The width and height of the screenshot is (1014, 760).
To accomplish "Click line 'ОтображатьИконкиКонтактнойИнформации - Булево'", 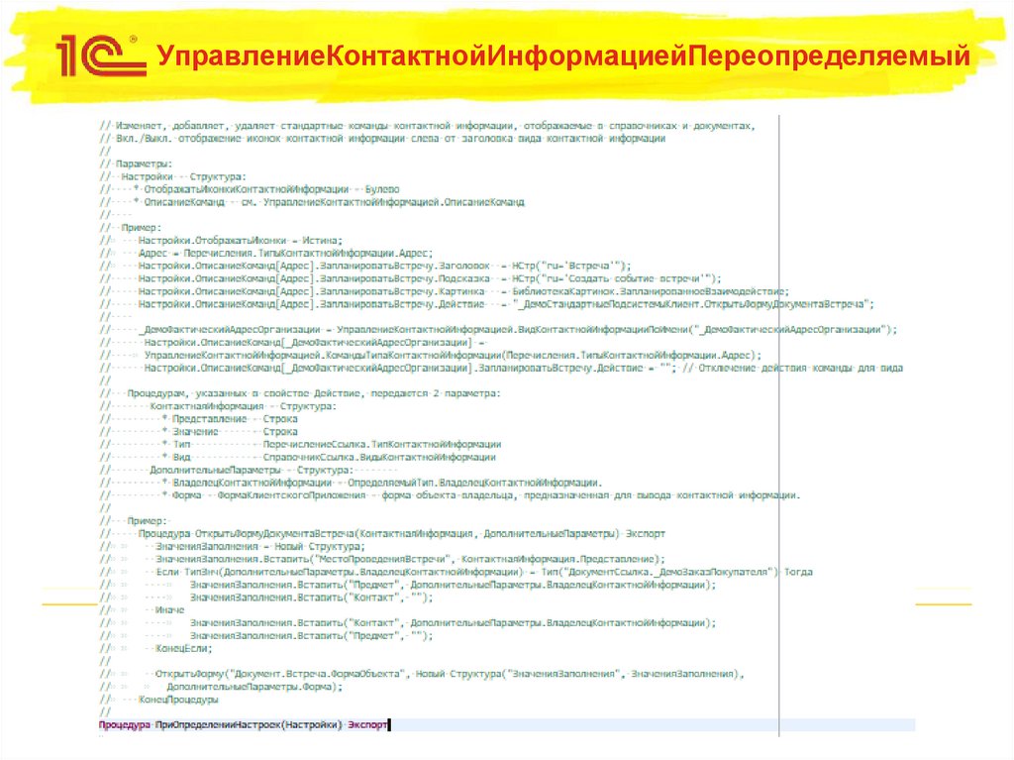I will (250, 189).
